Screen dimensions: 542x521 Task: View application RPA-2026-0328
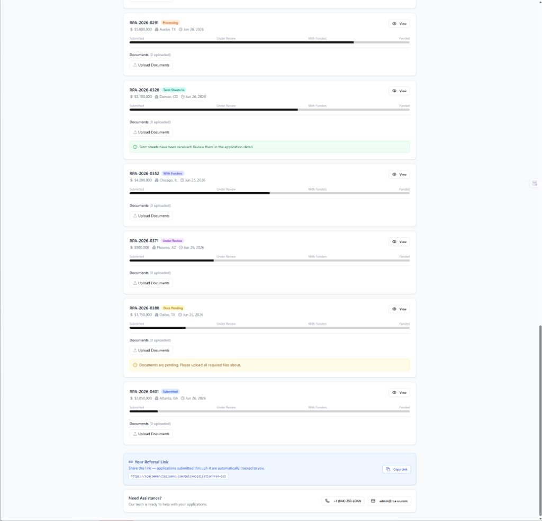coord(399,91)
